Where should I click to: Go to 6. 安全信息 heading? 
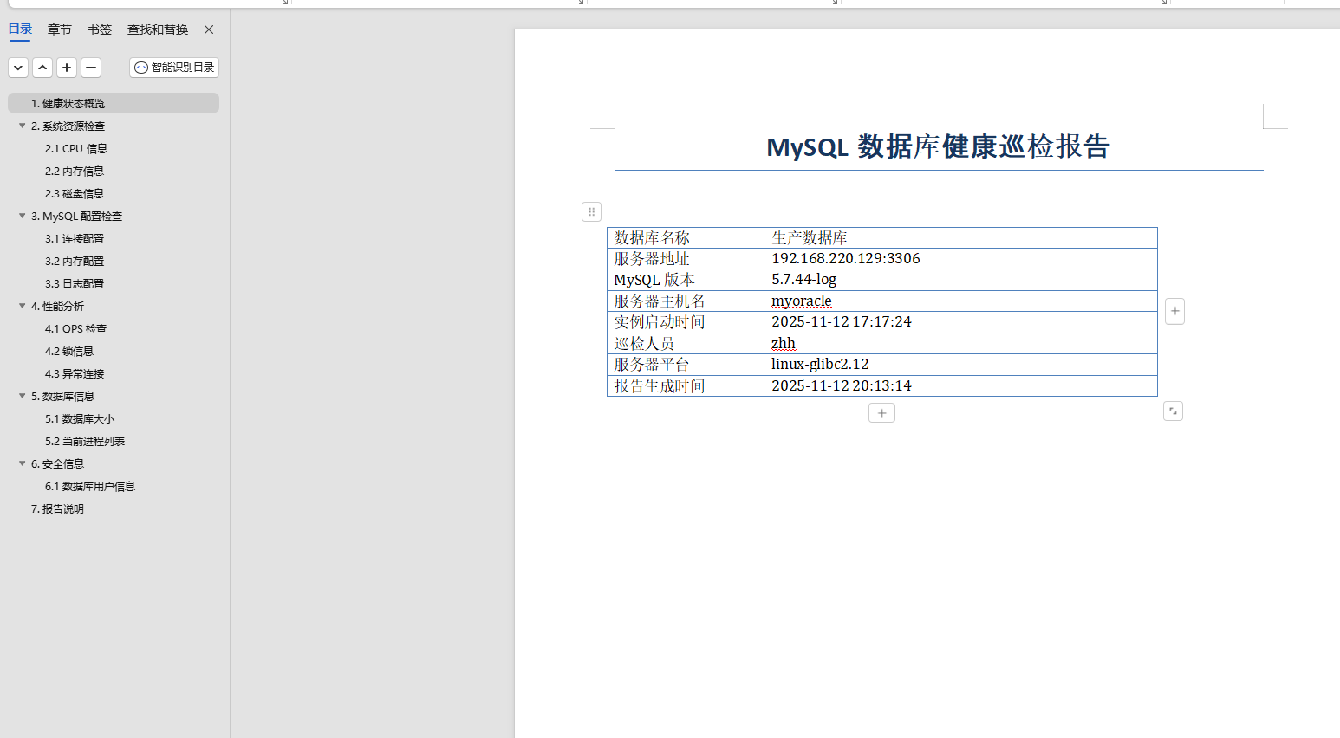[x=58, y=464]
